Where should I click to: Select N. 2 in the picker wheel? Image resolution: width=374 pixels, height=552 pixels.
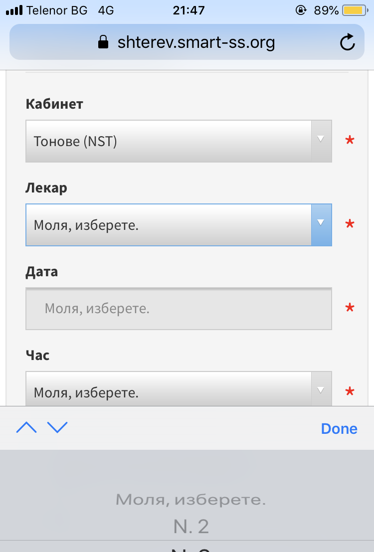pyautogui.click(x=191, y=526)
